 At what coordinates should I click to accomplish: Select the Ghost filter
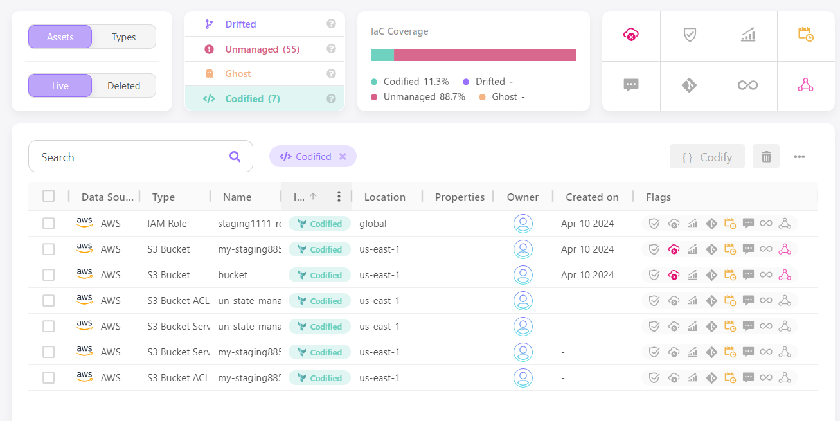(x=265, y=74)
